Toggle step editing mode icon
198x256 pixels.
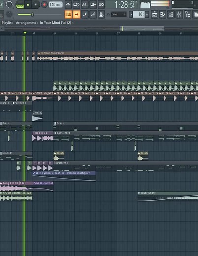pyautogui.click(x=85, y=14)
